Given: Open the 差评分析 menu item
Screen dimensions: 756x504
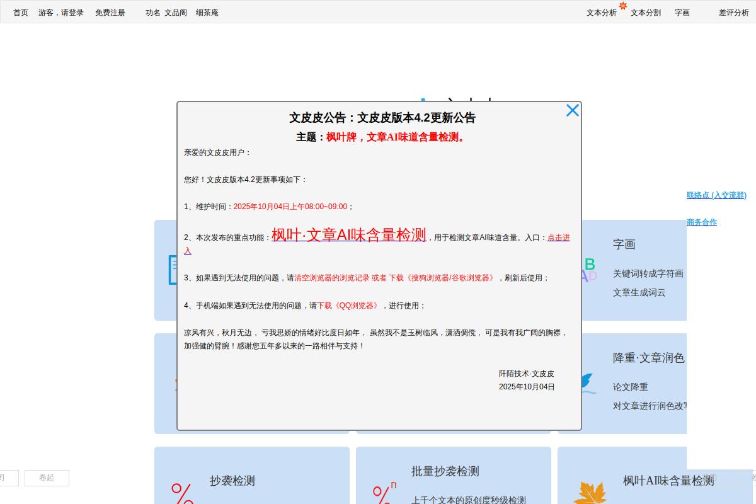Looking at the screenshot, I should 734,13.
